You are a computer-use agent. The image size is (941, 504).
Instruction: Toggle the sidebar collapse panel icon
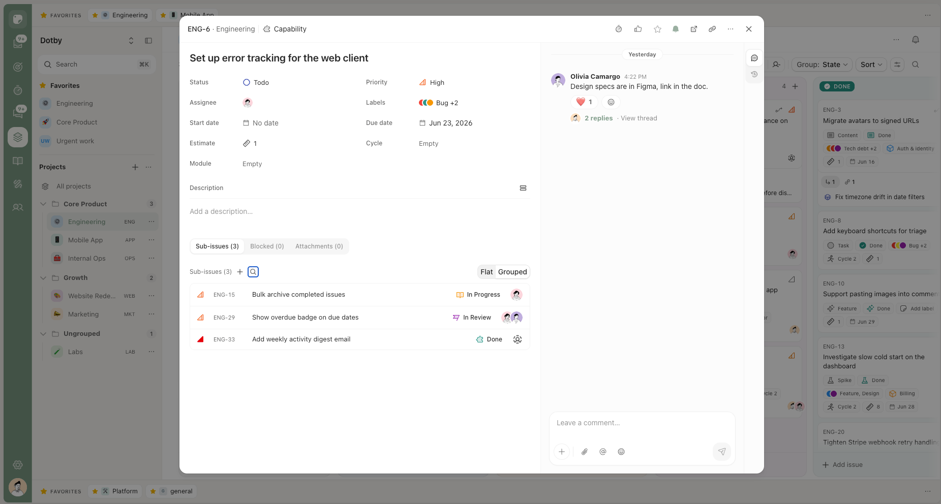pos(148,41)
